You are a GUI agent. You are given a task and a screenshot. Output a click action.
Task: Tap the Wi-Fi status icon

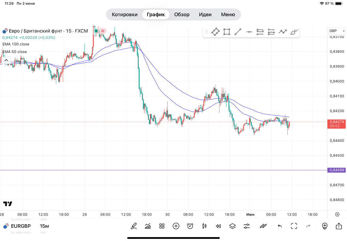click(x=322, y=4)
